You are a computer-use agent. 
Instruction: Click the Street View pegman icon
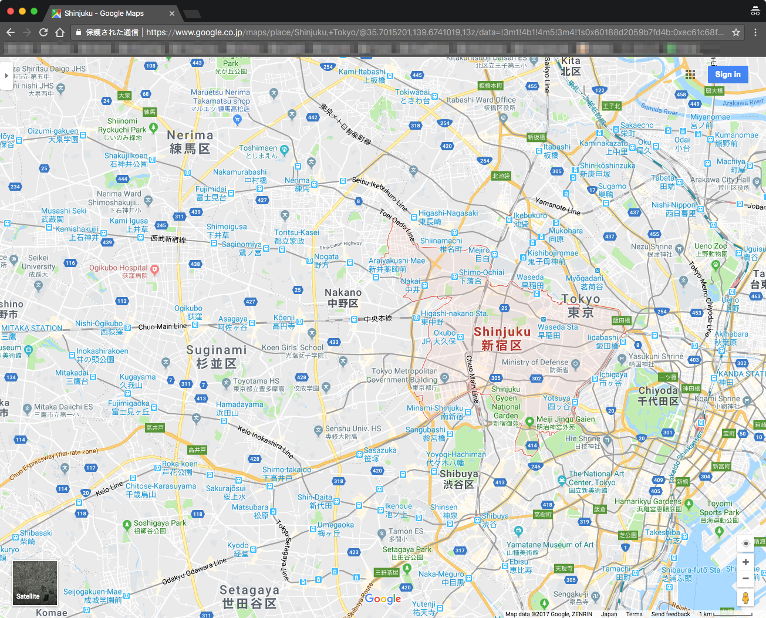click(x=745, y=598)
